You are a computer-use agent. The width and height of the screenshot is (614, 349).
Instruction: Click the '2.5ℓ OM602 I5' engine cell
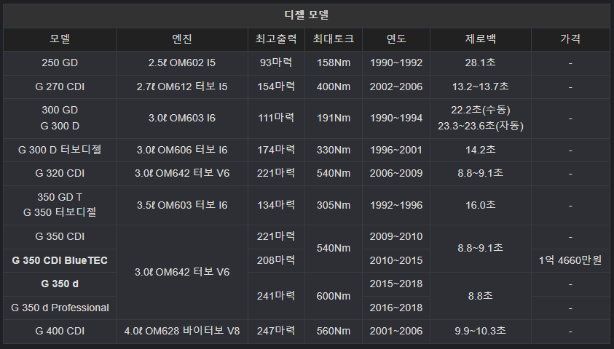click(182, 63)
